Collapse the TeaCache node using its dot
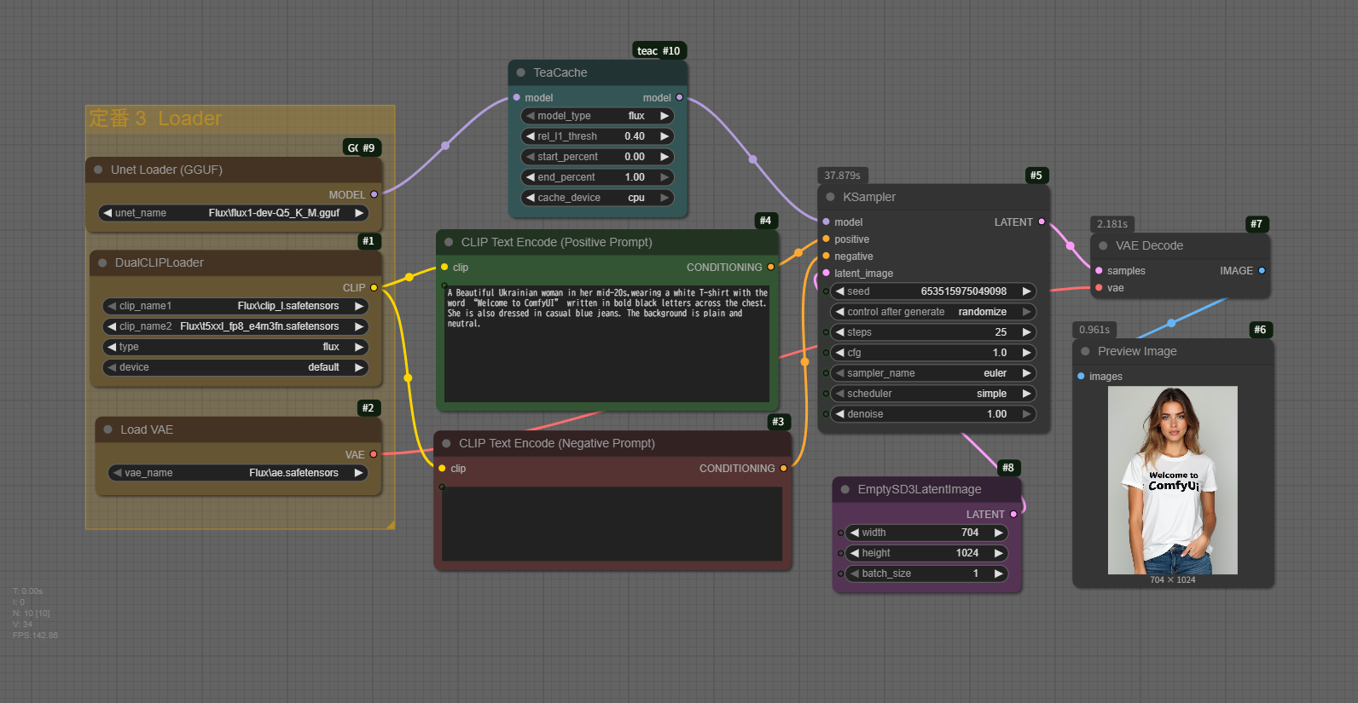This screenshot has height=703, width=1358. click(x=521, y=73)
